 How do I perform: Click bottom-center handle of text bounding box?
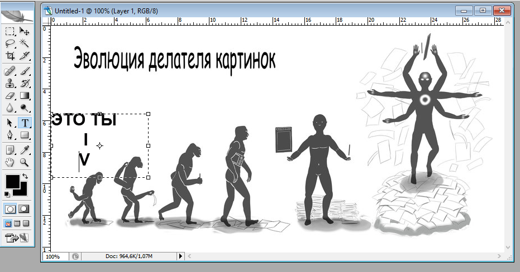100,177
